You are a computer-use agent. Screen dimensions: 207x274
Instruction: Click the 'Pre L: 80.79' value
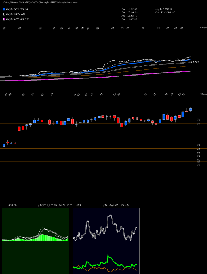(130, 16)
